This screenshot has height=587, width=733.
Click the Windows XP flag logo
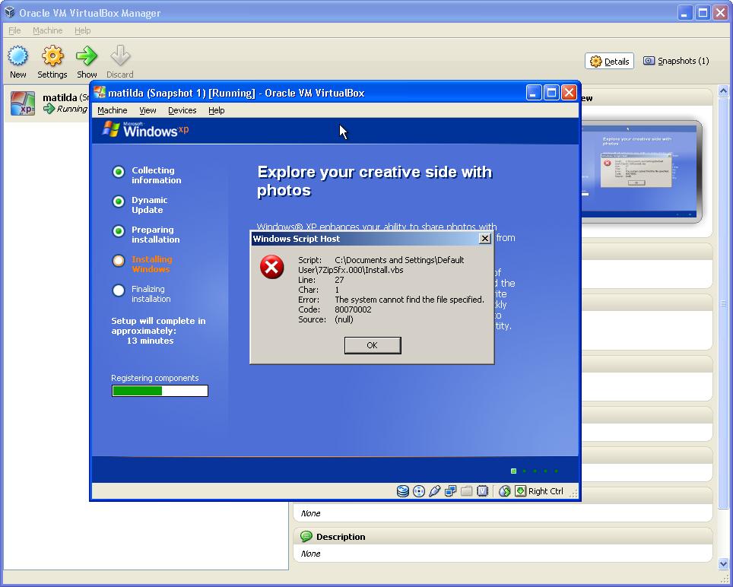pos(111,129)
